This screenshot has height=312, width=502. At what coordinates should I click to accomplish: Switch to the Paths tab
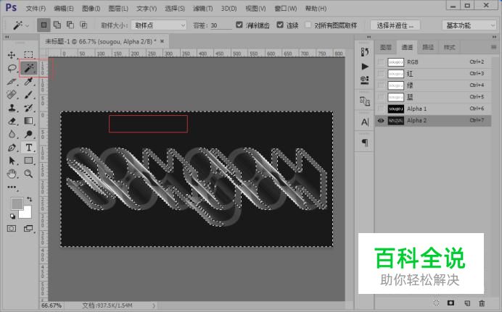pyautogui.click(x=428, y=47)
